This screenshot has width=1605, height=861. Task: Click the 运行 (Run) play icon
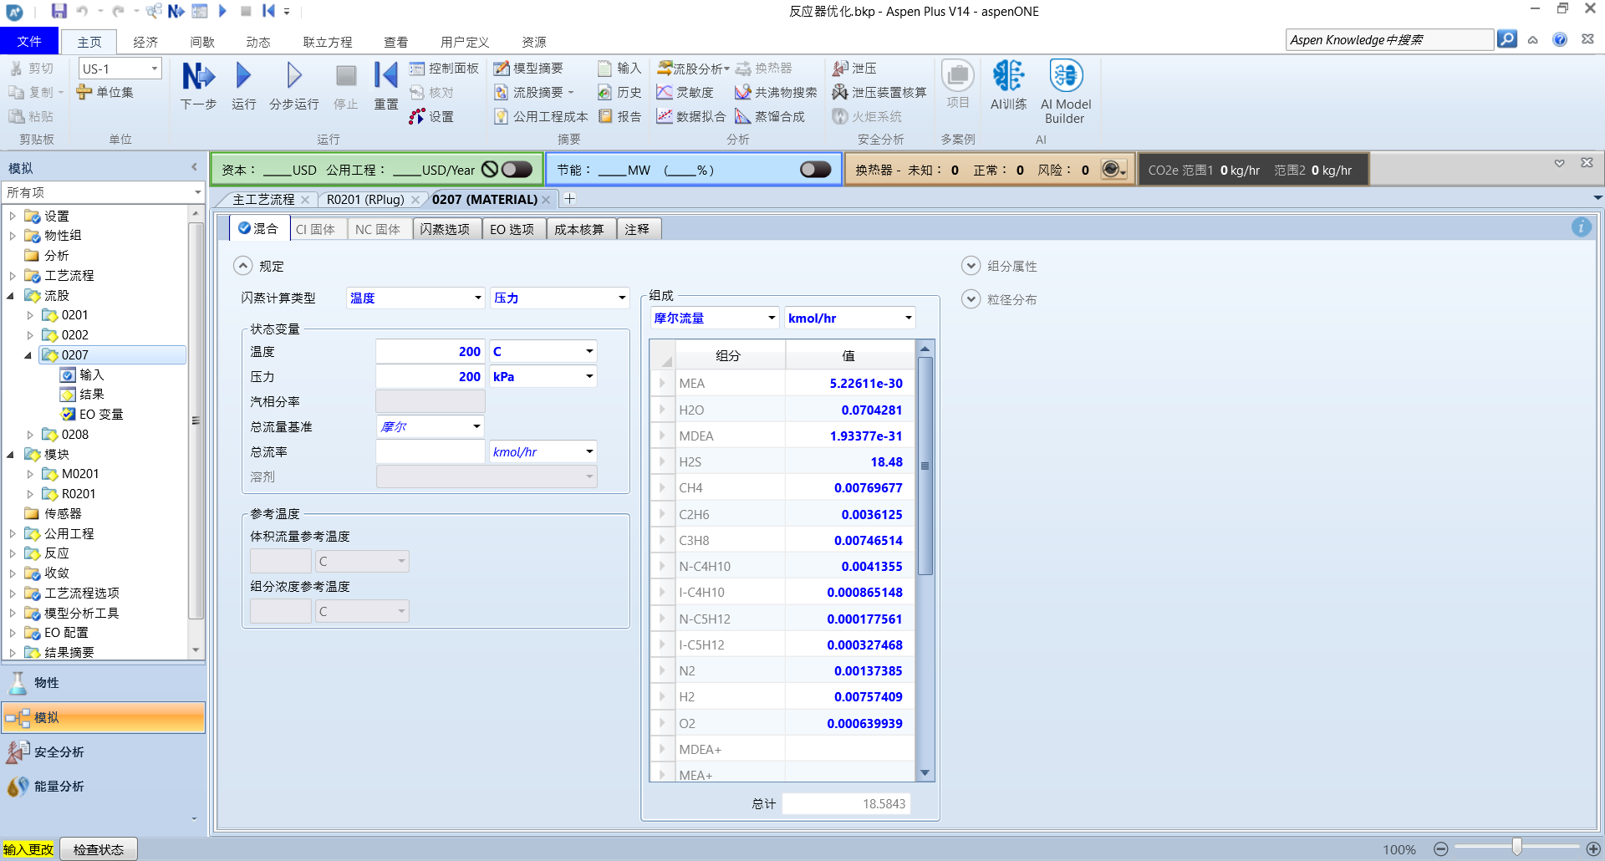243,77
